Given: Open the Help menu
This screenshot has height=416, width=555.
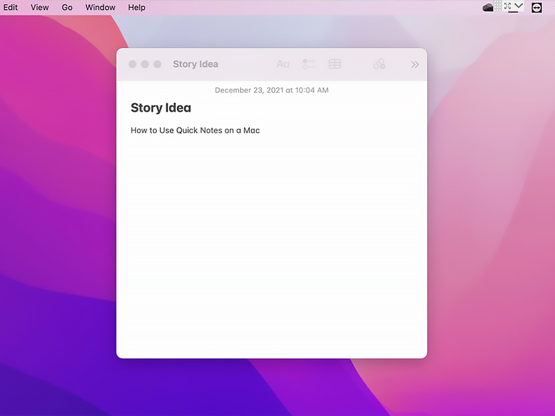Looking at the screenshot, I should pyautogui.click(x=137, y=7).
